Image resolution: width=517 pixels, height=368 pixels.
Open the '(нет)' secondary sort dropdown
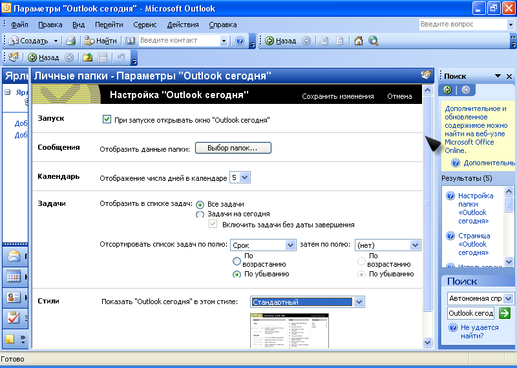[x=415, y=245]
